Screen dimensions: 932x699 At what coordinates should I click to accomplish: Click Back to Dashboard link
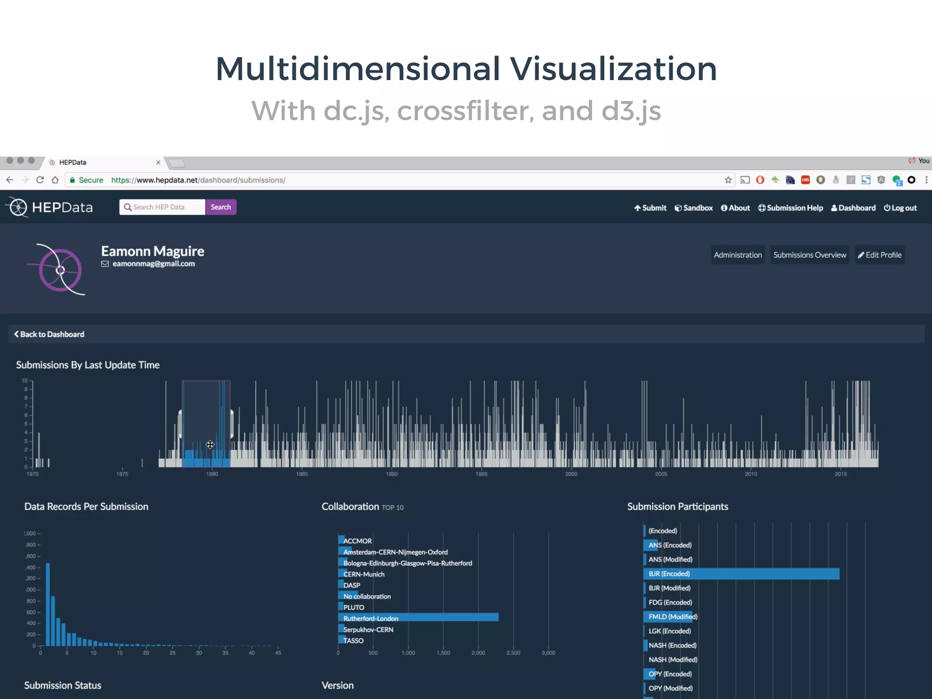49,334
